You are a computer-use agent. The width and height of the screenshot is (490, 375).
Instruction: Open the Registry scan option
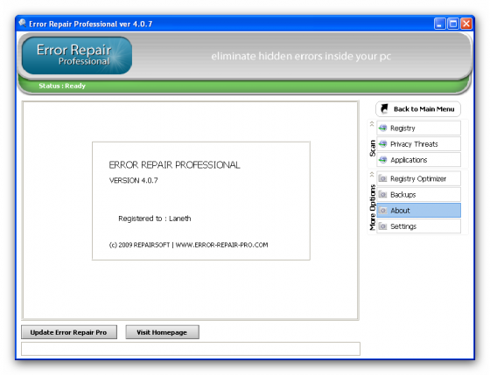[x=418, y=128]
